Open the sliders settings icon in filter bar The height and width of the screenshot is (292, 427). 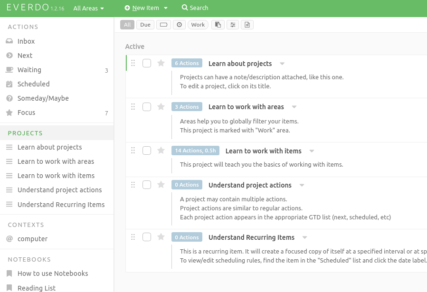pyautogui.click(x=232, y=25)
